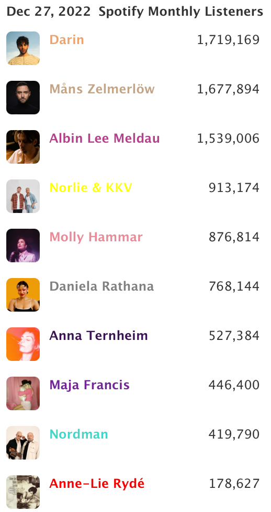Image resolution: width=271 pixels, height=512 pixels.
Task: Select Albin Lee Meldau's avatar image
Action: (x=23, y=146)
